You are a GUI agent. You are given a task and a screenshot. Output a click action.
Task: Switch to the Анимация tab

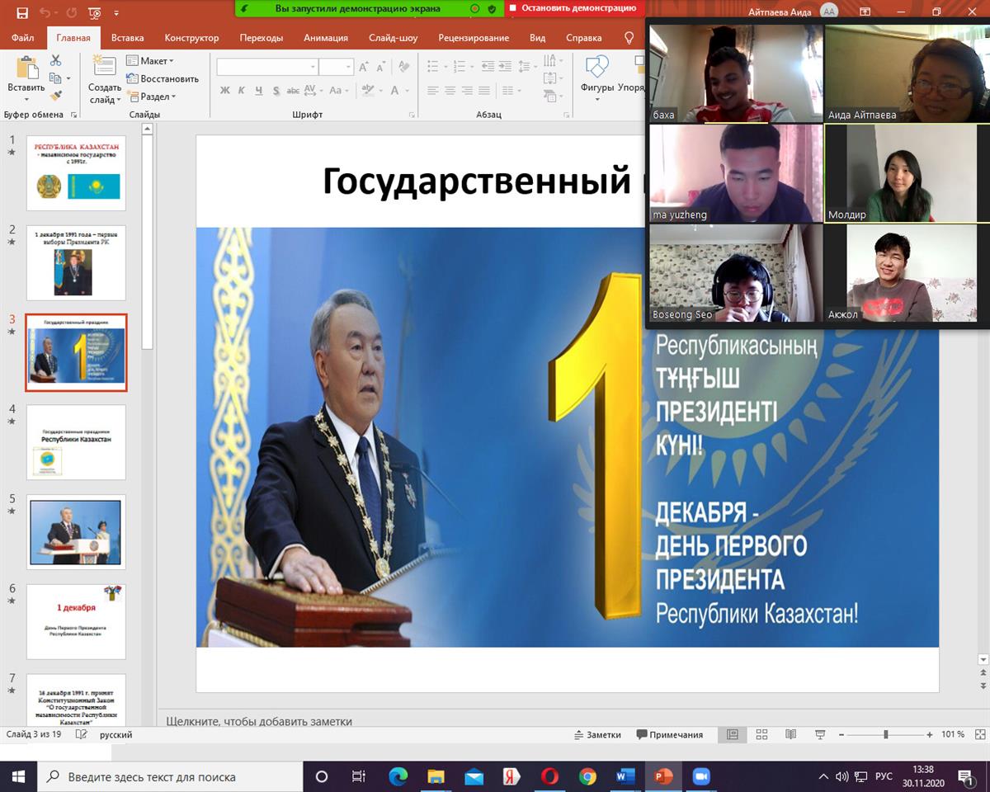325,38
